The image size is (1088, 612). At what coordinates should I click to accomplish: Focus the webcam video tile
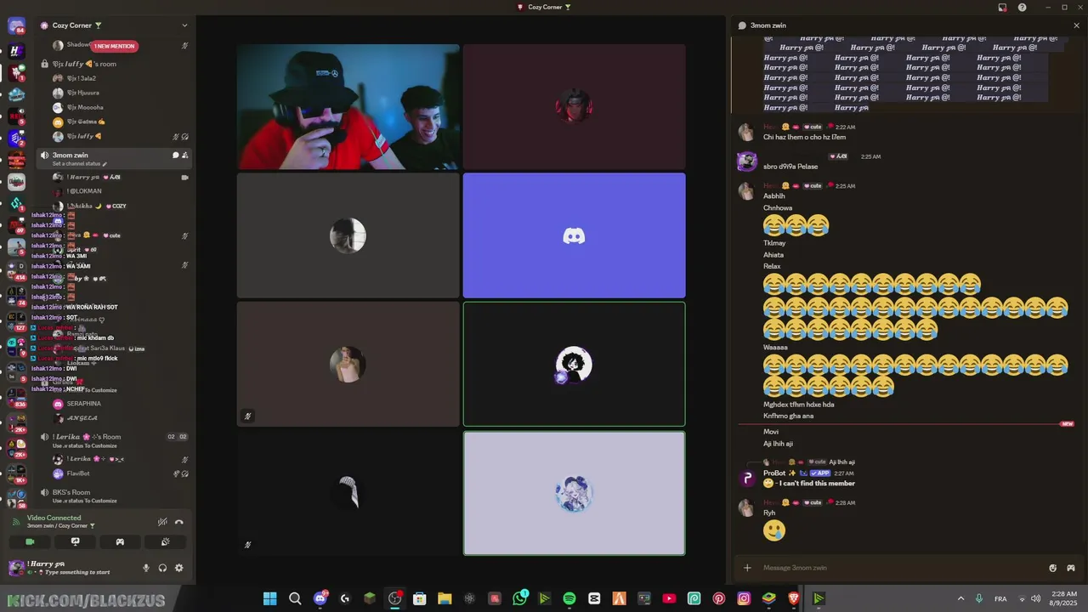[x=348, y=107]
